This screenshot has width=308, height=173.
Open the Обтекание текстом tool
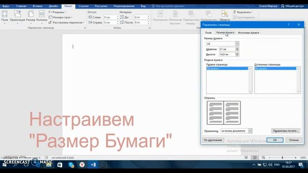pos(175,17)
